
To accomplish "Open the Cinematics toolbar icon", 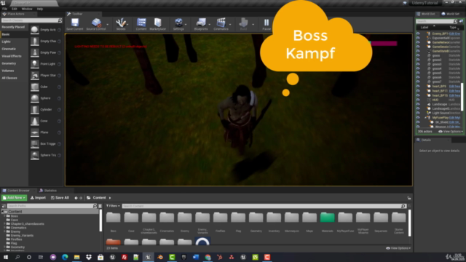I will click(x=221, y=24).
